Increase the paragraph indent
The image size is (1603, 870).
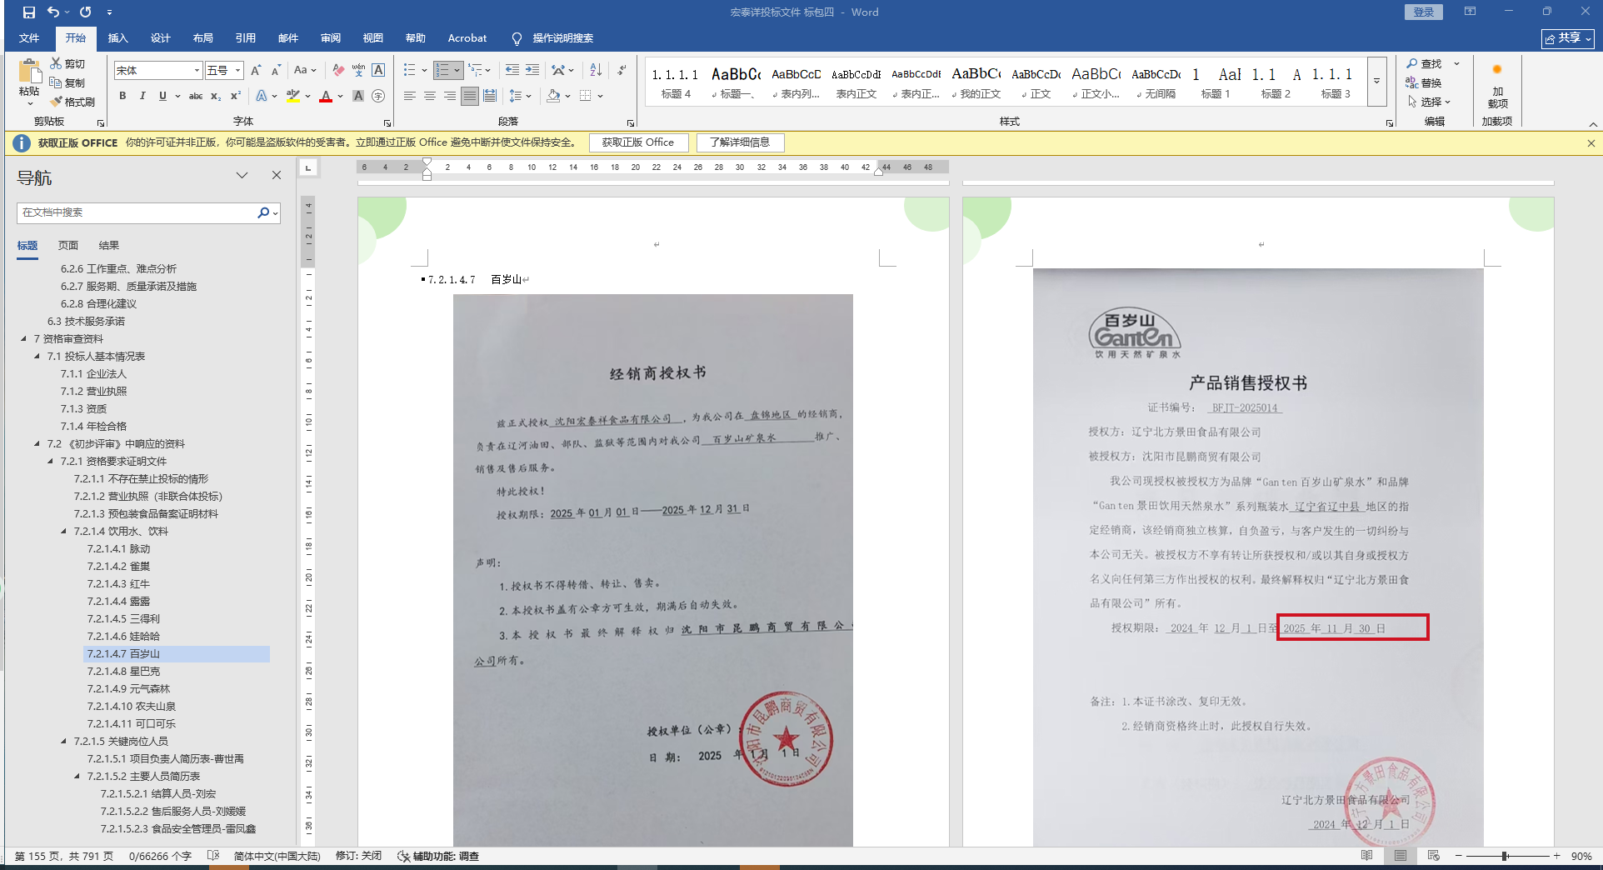[532, 70]
